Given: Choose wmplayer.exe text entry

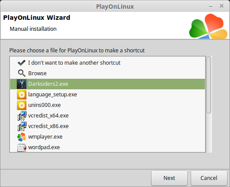Looking at the screenshot, I should (x=45, y=137).
